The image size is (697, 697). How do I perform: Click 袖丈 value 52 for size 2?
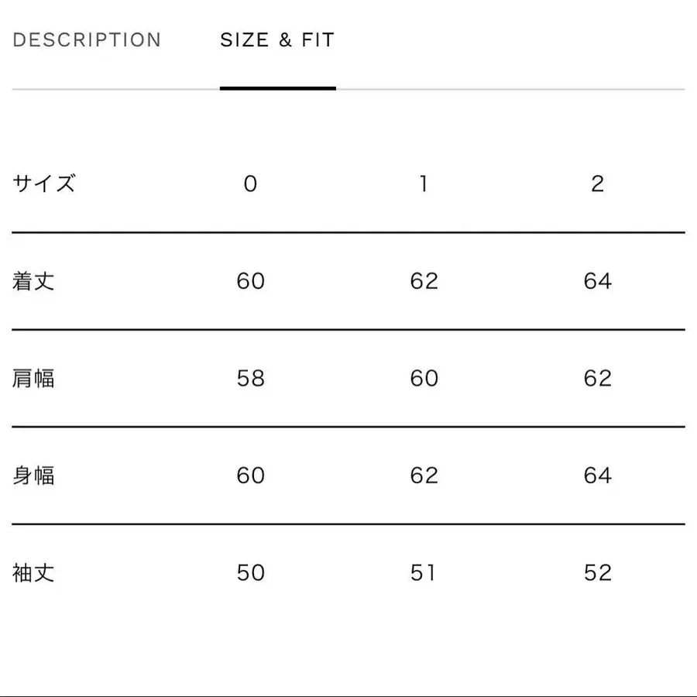[x=597, y=573]
